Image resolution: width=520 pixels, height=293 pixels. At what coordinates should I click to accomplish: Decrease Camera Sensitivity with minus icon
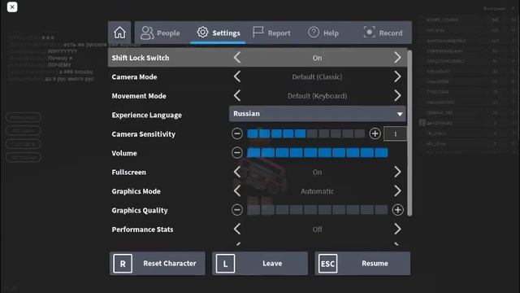(x=237, y=133)
